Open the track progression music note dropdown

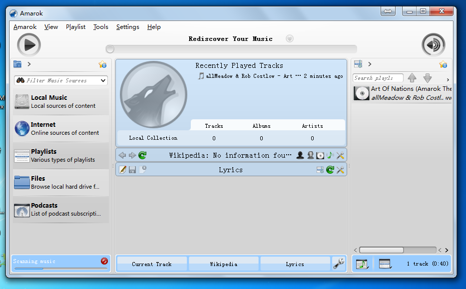click(x=362, y=264)
